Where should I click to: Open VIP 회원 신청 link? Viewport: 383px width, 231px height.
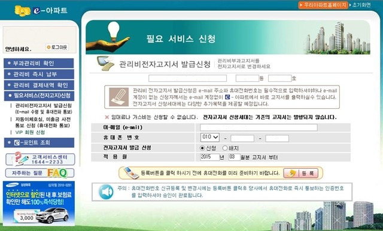click(x=30, y=132)
